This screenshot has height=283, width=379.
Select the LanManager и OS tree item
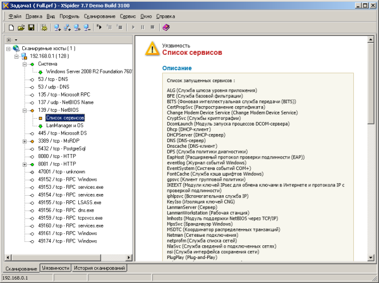coord(64,126)
